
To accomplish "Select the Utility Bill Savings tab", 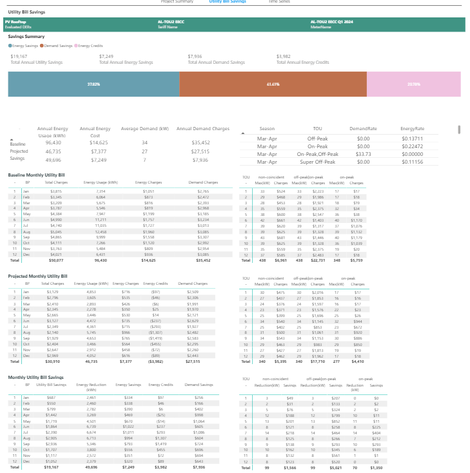I will click(x=228, y=2).
